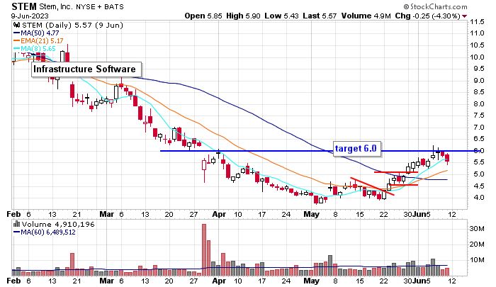
Task: Click the 'STEM (Daily) 5.57 (9 Jun)' legend
Action: coord(72,26)
